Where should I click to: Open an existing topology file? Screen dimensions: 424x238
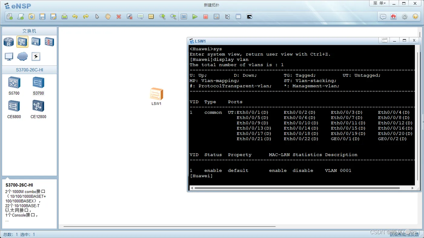pyautogui.click(x=31, y=17)
